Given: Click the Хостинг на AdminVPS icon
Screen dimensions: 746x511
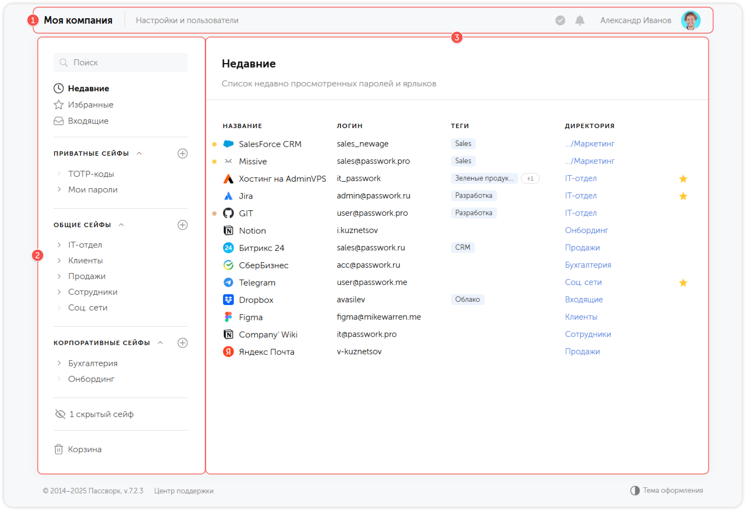Looking at the screenshot, I should pos(228,179).
